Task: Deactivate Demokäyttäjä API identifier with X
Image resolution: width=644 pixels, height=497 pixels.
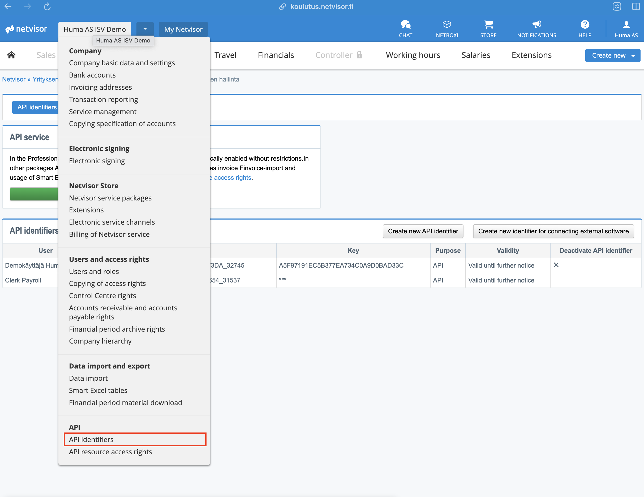Action: 556,265
